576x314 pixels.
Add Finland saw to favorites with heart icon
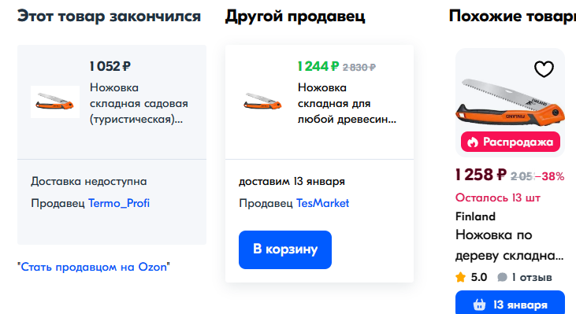pyautogui.click(x=544, y=68)
